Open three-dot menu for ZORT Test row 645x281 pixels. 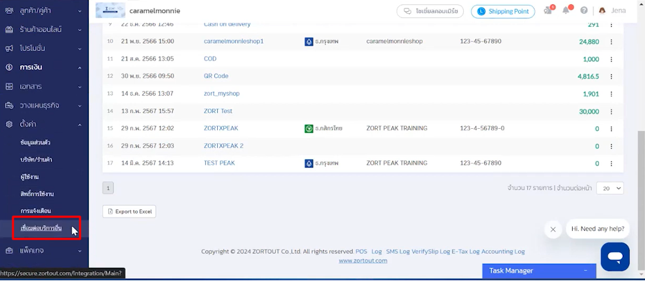pyautogui.click(x=611, y=111)
